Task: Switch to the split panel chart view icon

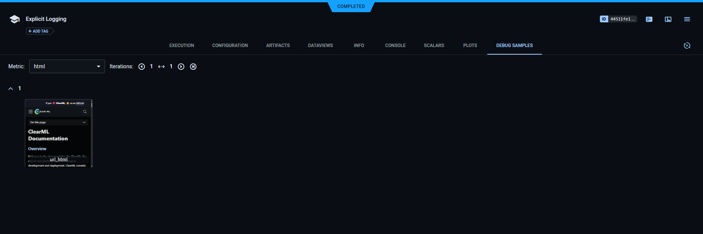Action: (668, 19)
